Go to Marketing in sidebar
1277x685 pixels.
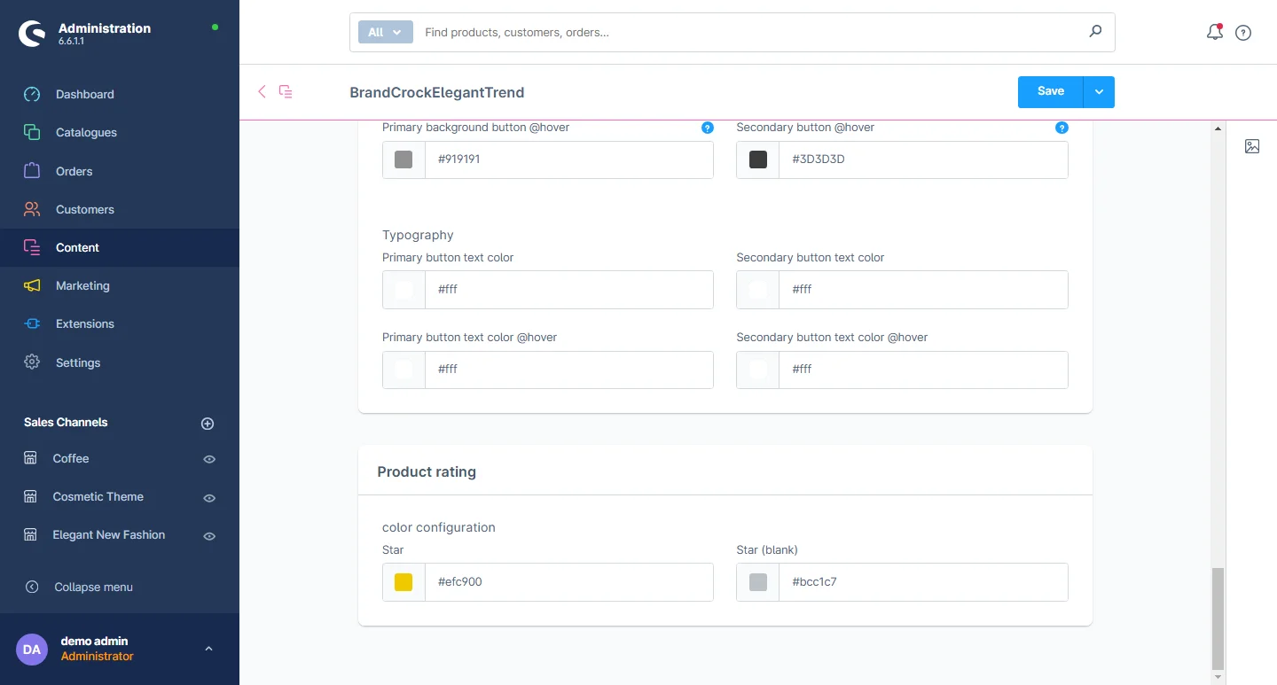(82, 286)
